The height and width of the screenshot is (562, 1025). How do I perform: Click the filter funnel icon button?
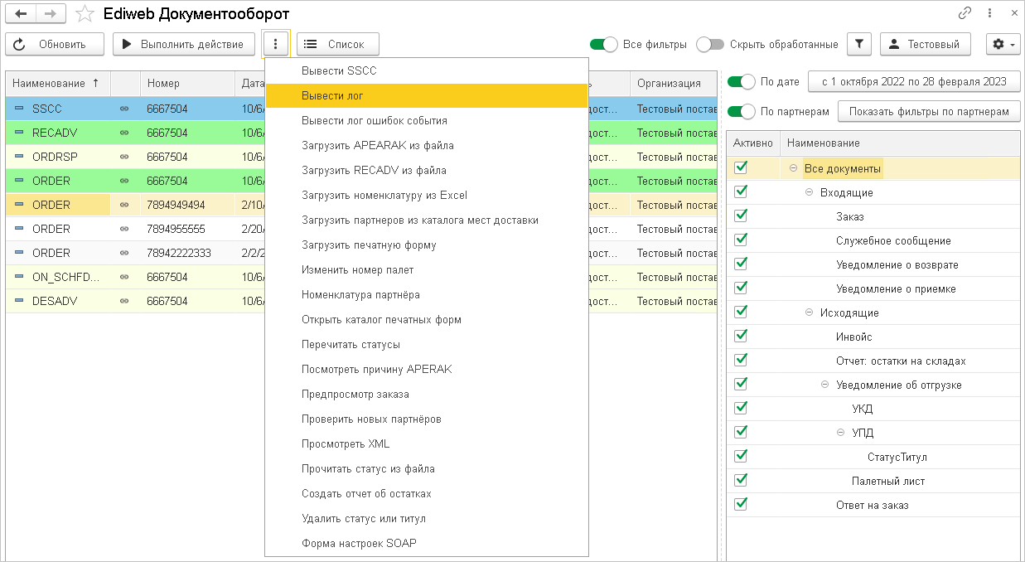[x=859, y=45]
